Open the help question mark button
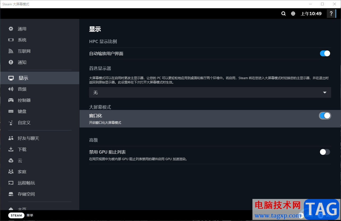Viewport: 341px width, 221px height. 331,14
